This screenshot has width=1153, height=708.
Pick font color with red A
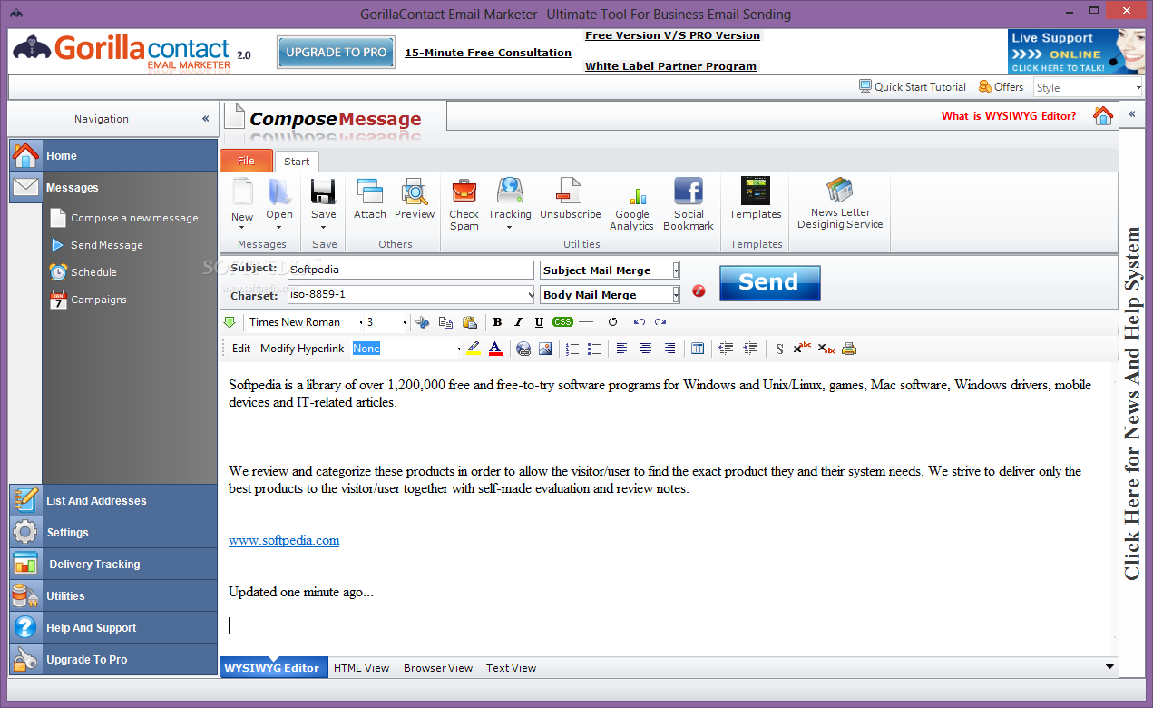(x=495, y=349)
